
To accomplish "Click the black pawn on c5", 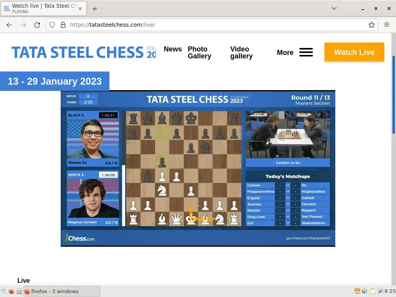I will pos(162,162).
